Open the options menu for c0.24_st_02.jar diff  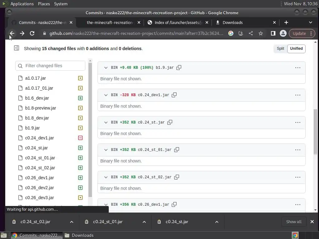298,177
